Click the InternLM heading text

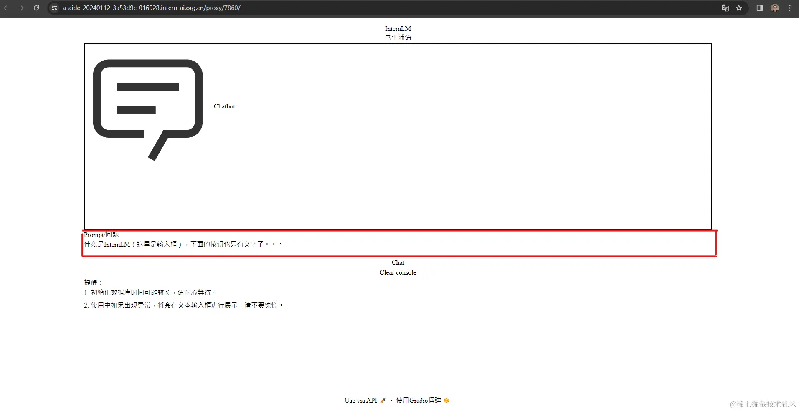(x=398, y=29)
